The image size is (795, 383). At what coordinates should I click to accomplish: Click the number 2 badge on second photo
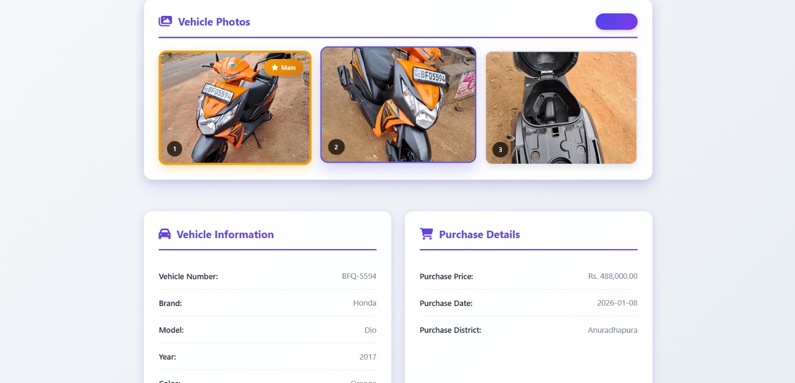point(336,147)
